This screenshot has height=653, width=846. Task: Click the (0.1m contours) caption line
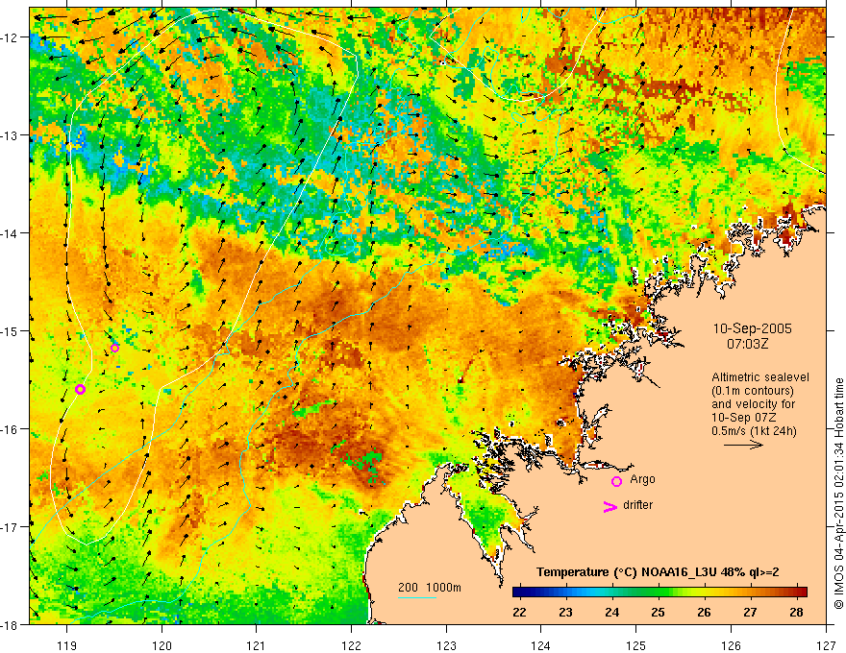coord(753,391)
